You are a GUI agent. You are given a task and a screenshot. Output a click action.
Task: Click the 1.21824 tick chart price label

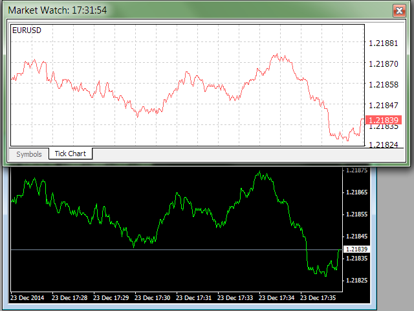tap(383, 144)
